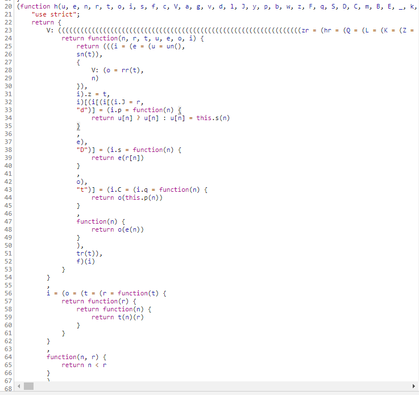Screen dimensions: 419x395
Task: Click "return n < r" code line
Action: click(84, 365)
